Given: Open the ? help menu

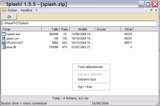Looking at the screenshot, I should (x=36, y=10).
